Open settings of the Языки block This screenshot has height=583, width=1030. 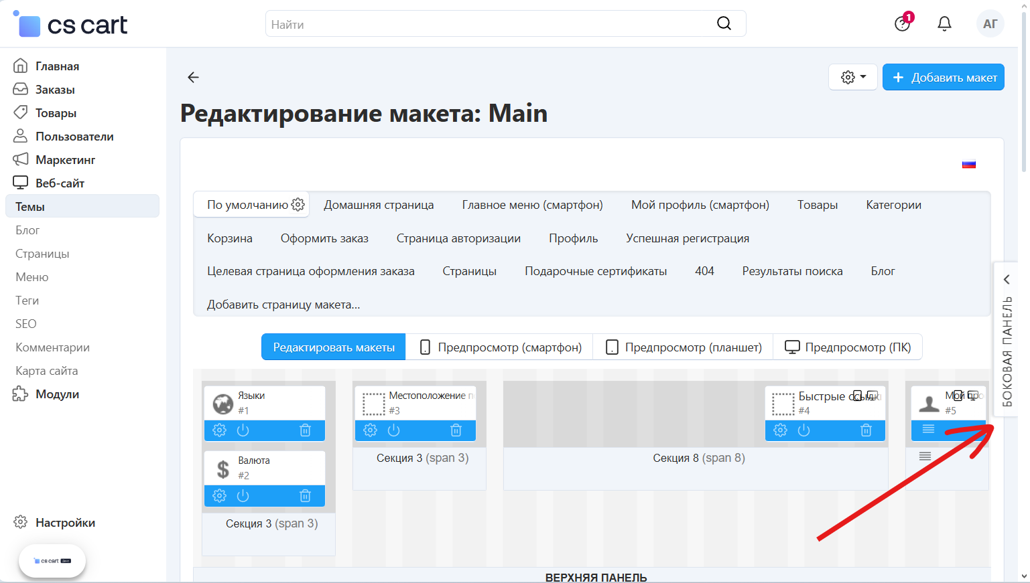pyautogui.click(x=219, y=430)
